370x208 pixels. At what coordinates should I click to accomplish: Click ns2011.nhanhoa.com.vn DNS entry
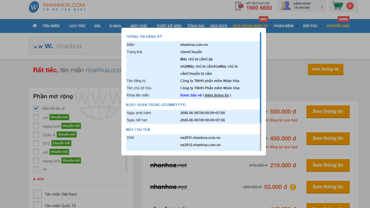point(200,138)
